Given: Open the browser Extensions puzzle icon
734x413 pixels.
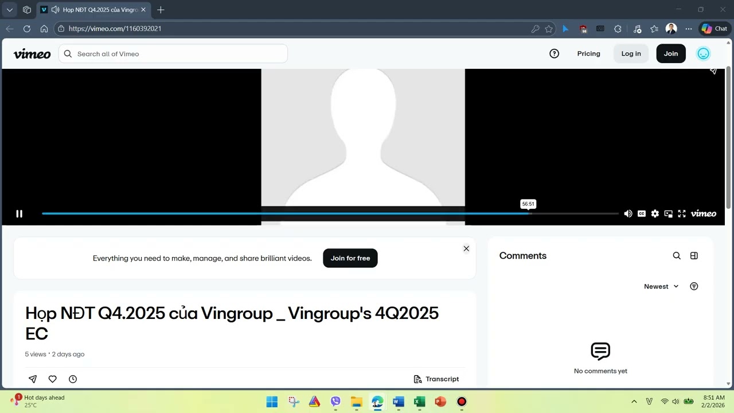Looking at the screenshot, I should point(618,29).
